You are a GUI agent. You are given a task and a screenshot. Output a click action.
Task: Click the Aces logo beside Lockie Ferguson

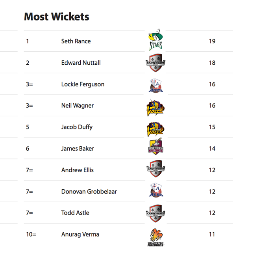pos(156,86)
